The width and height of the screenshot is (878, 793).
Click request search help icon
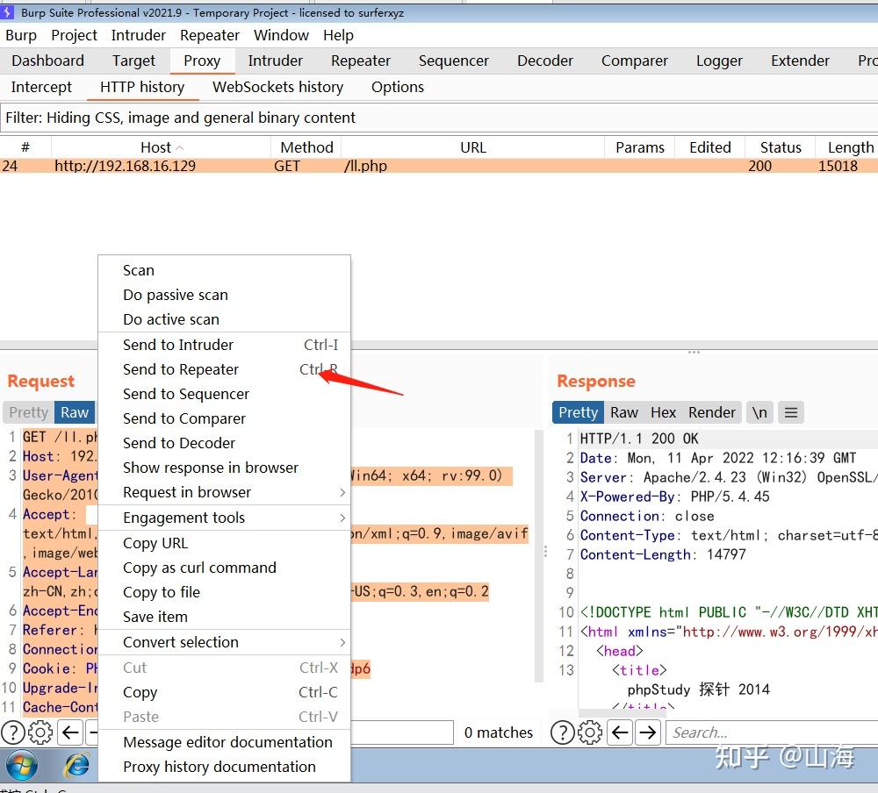pos(12,732)
